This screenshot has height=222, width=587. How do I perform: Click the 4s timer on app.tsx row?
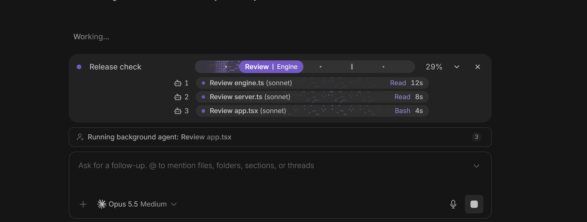tap(419, 111)
